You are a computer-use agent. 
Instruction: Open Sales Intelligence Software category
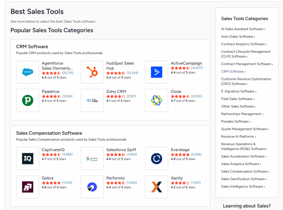(x=243, y=187)
